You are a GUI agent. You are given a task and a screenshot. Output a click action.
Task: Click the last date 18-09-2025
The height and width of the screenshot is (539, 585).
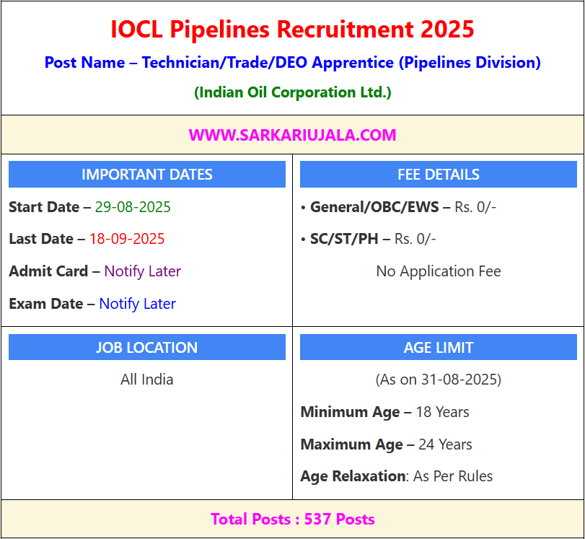[127, 239]
